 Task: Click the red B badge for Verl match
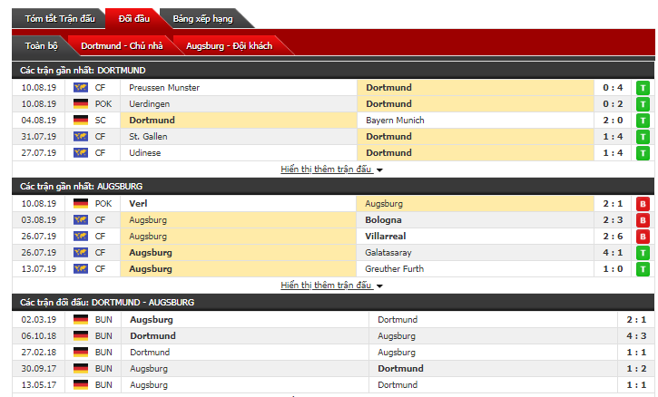643,204
